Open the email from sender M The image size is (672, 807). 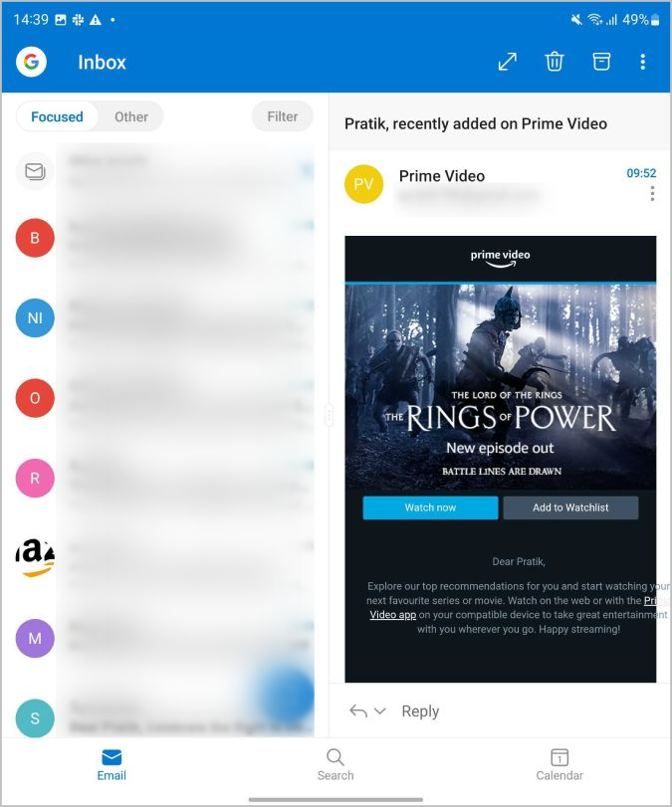tap(165, 638)
